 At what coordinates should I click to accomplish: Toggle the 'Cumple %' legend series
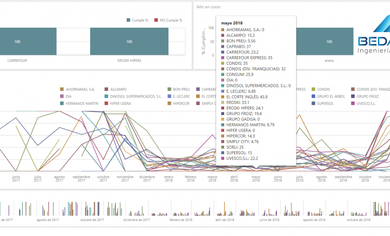pyautogui.click(x=137, y=21)
